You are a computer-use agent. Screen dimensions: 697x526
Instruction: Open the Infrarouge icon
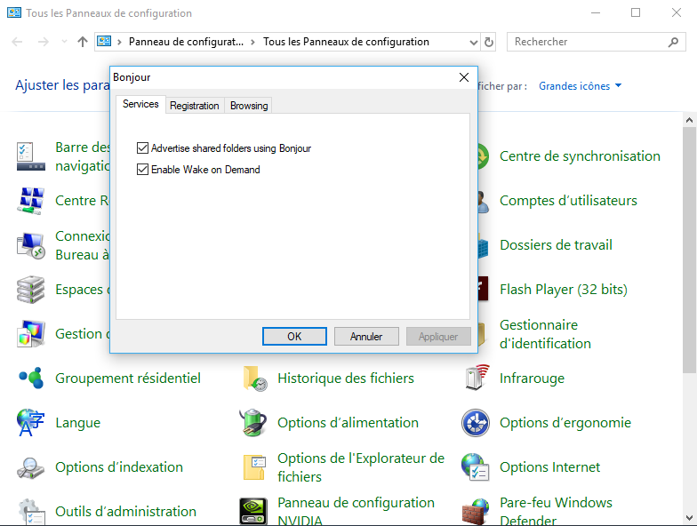476,378
